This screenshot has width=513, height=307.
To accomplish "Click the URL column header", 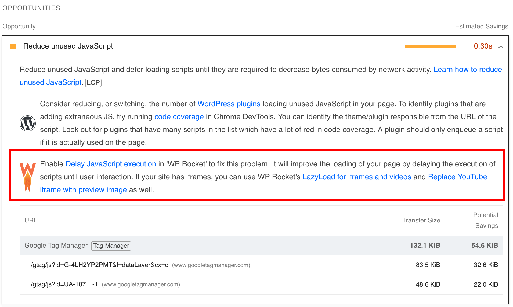I will pos(31,220).
